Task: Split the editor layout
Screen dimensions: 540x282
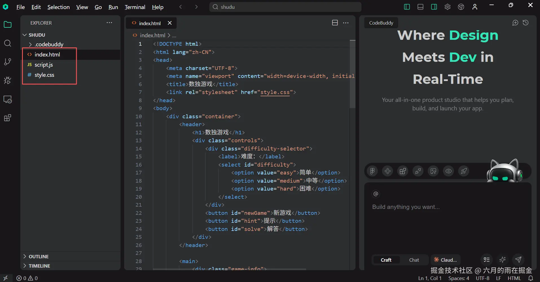Action: click(x=335, y=23)
